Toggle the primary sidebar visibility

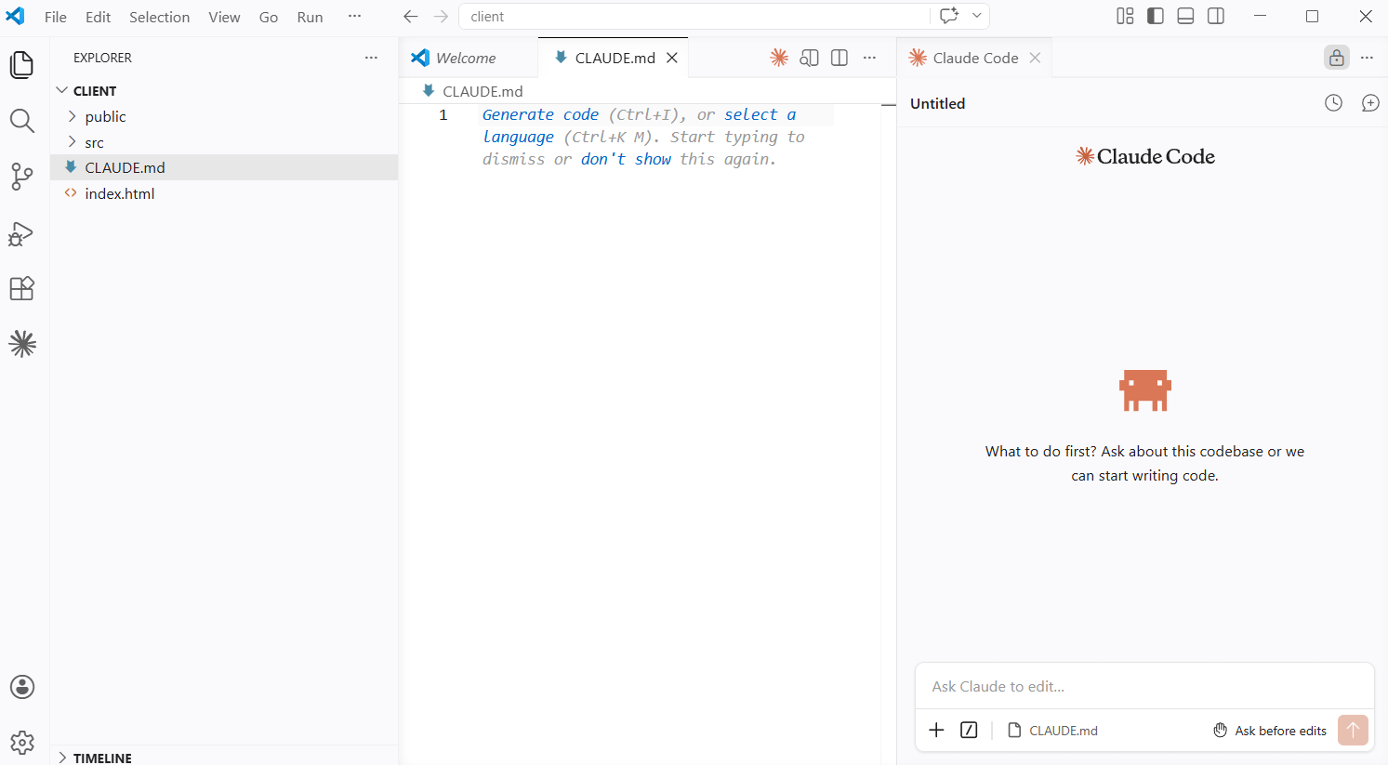coord(1155,16)
